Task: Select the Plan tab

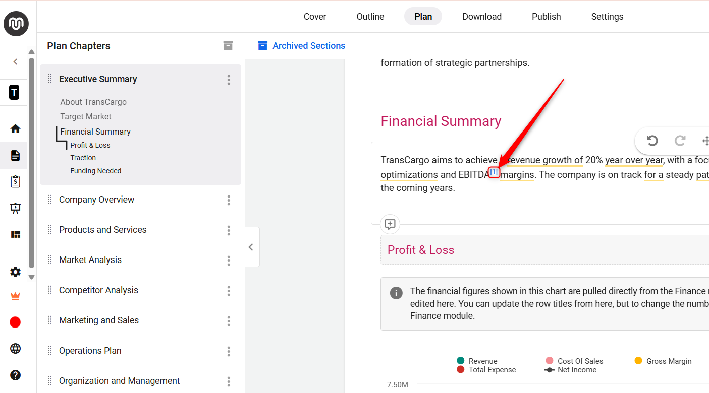Action: [423, 17]
